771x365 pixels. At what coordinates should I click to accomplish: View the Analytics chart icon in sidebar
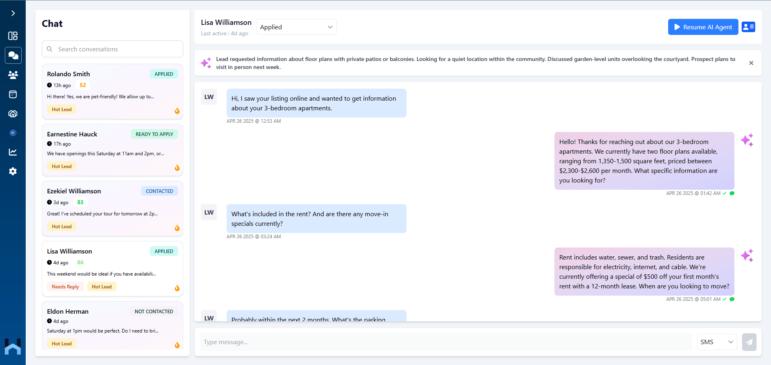(x=13, y=152)
